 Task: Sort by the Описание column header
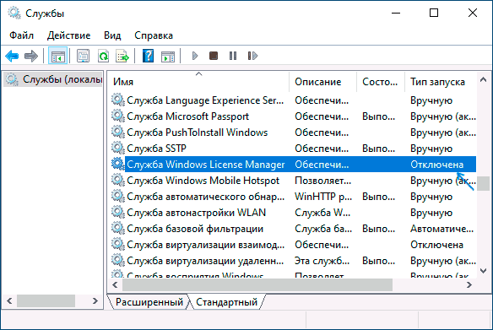(323, 82)
